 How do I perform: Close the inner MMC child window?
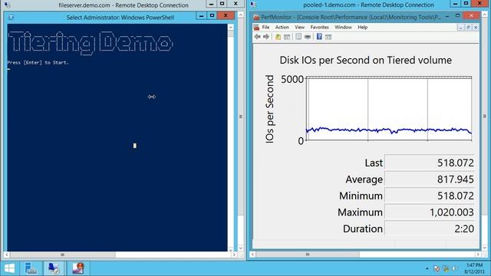(x=476, y=28)
